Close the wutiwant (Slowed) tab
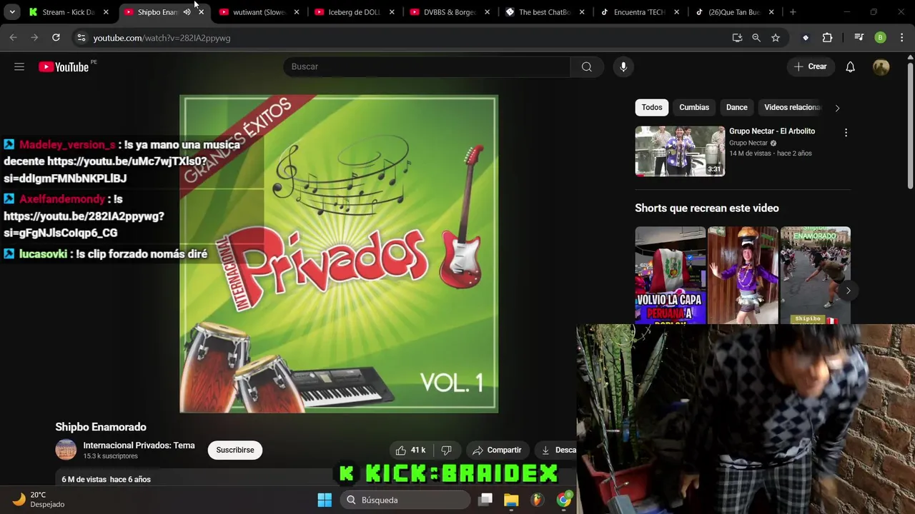The image size is (915, 514). (x=297, y=12)
